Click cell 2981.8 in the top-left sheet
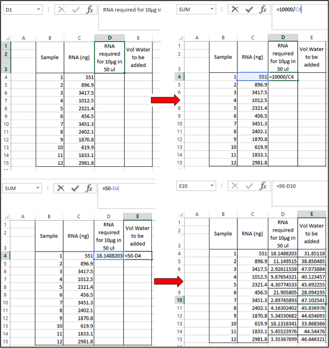329x348 pixels. pos(80,163)
